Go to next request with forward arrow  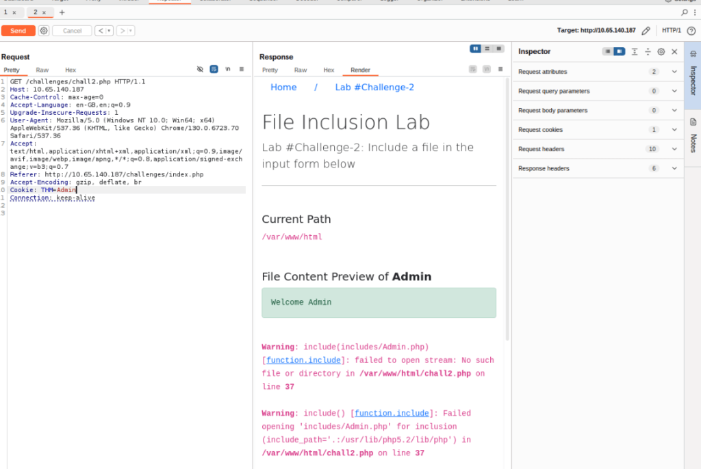[x=122, y=31]
